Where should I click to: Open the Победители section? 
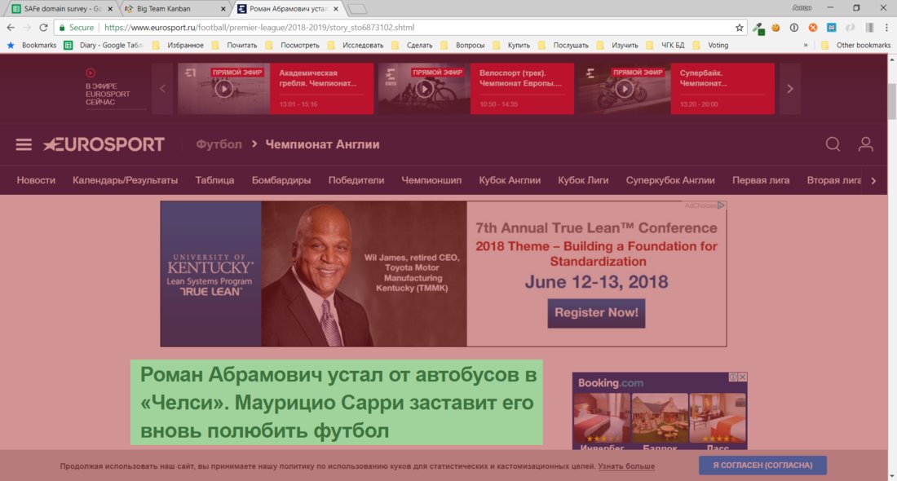tap(356, 180)
